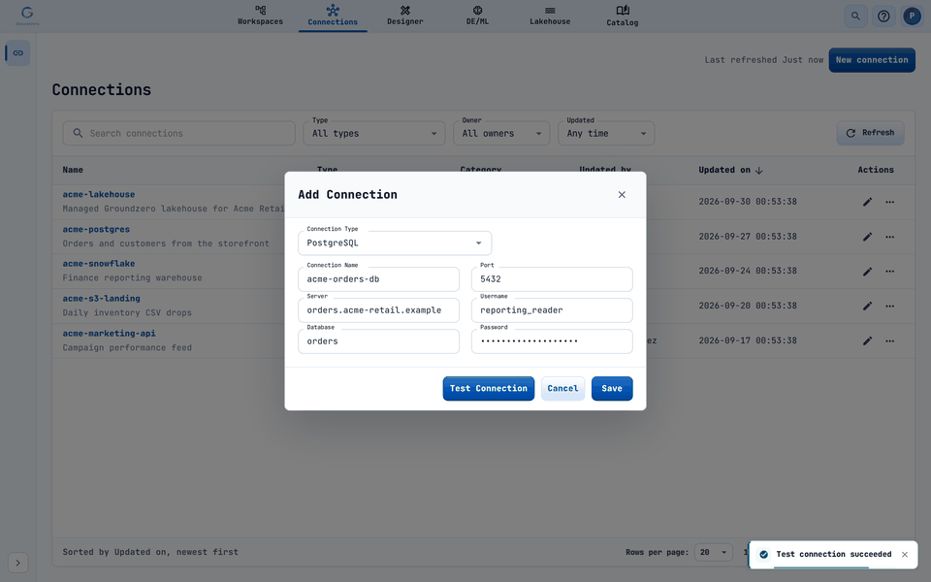Viewport: 931px width, 582px height.
Task: Click the Name column header
Action: point(73,170)
